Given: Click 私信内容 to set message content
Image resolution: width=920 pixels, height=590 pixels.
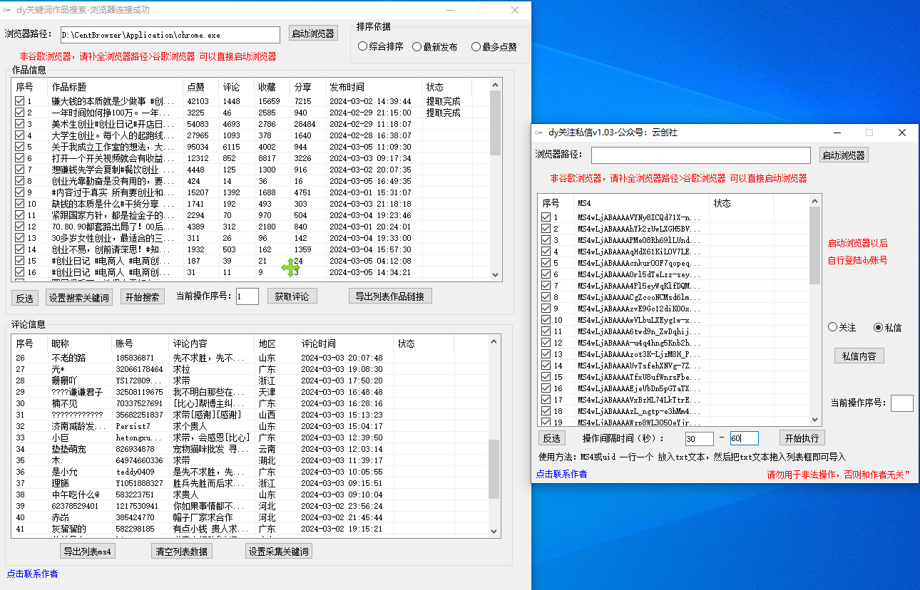Looking at the screenshot, I should (859, 356).
